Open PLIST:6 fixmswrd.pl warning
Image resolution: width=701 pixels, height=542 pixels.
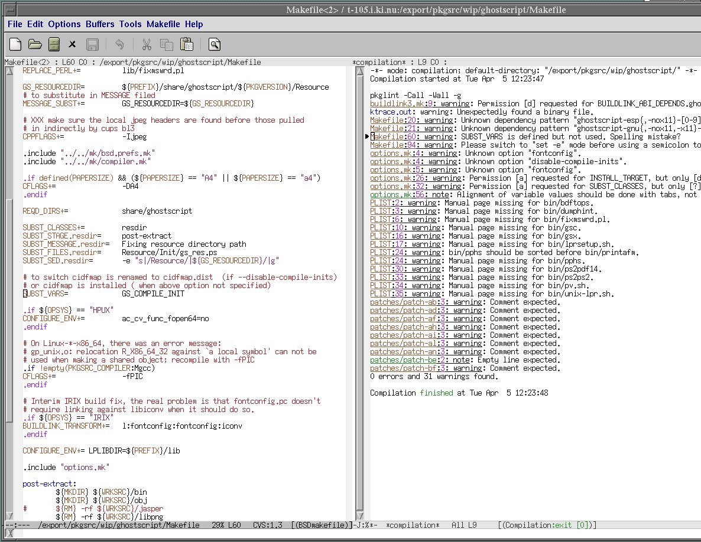pos(403,219)
